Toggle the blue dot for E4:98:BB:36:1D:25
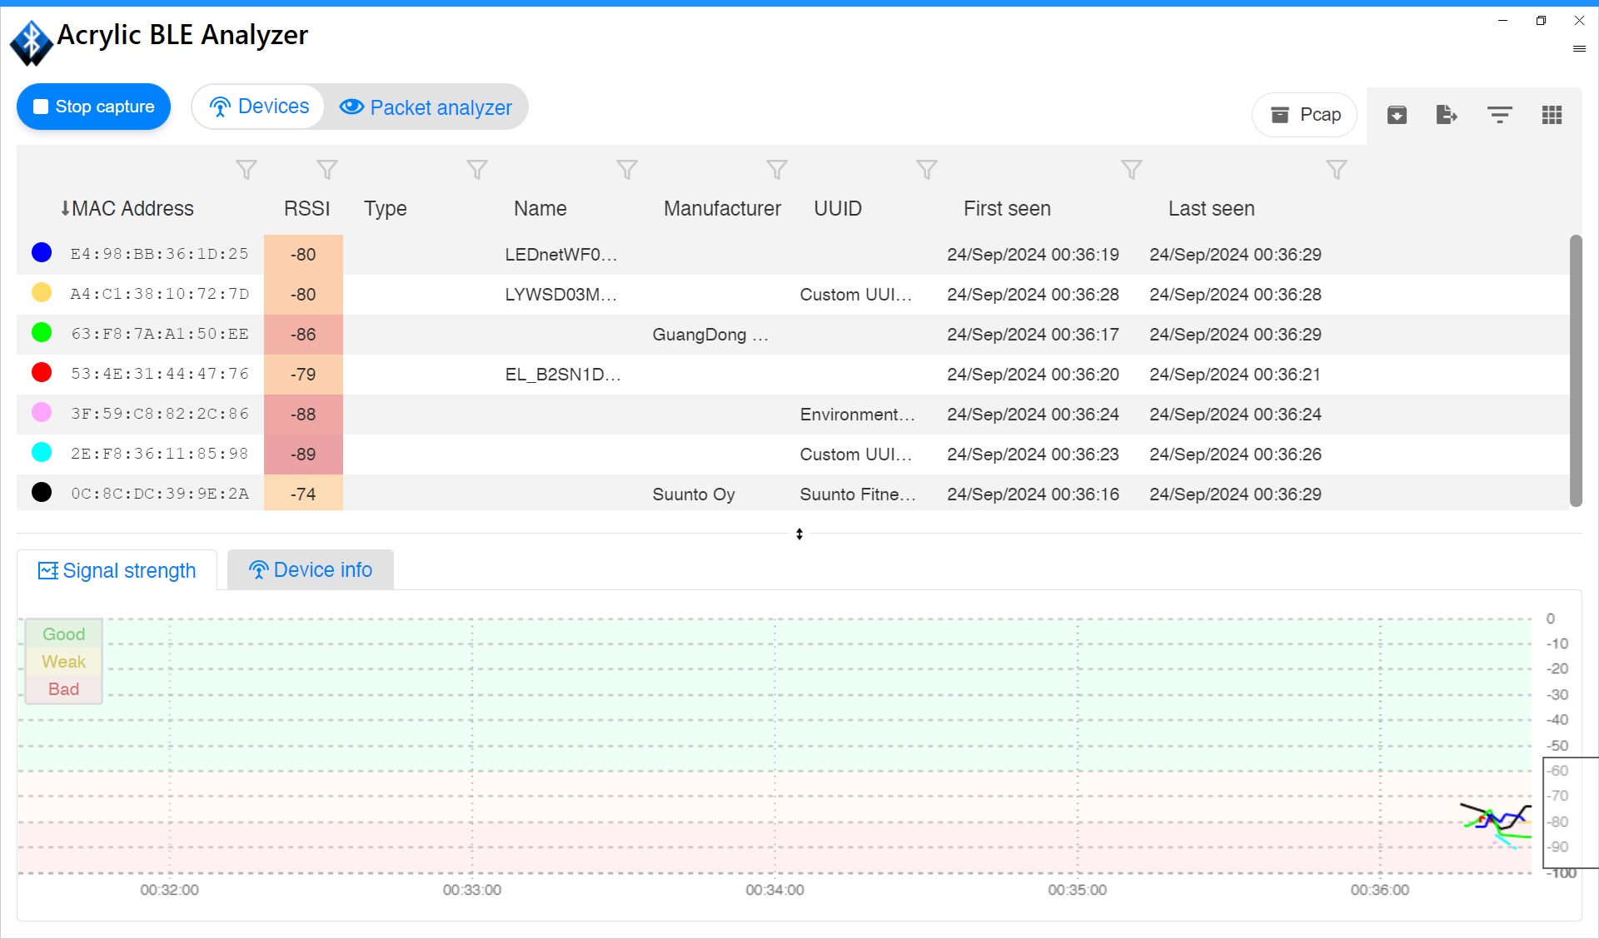The width and height of the screenshot is (1599, 939). (x=42, y=253)
